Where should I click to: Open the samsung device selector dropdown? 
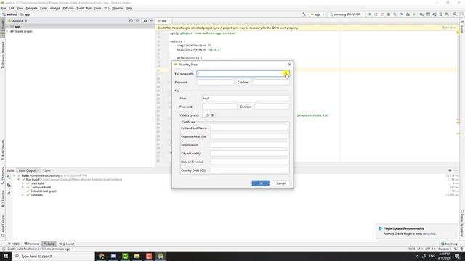(347, 14)
